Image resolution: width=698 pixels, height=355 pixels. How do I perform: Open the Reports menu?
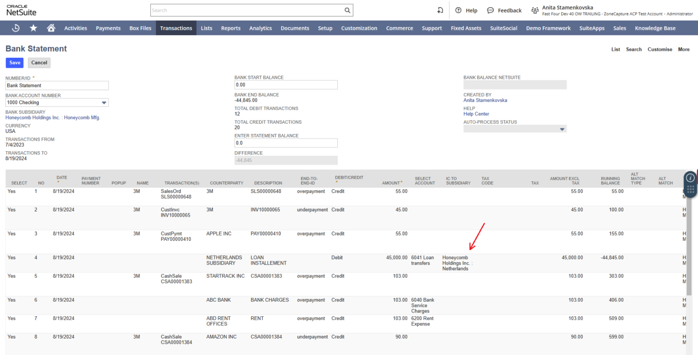pos(231,28)
